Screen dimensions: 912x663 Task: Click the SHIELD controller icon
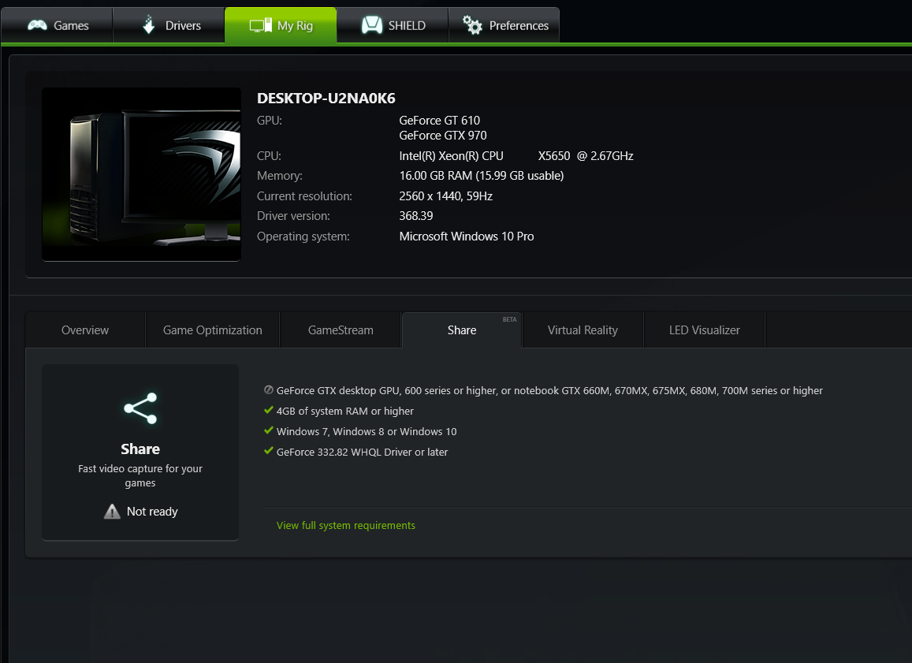pos(372,25)
